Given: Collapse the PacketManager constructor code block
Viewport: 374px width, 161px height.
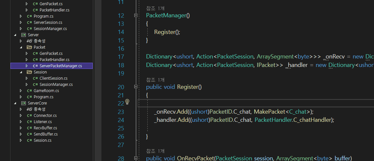Looking at the screenshot, I should [136, 15].
